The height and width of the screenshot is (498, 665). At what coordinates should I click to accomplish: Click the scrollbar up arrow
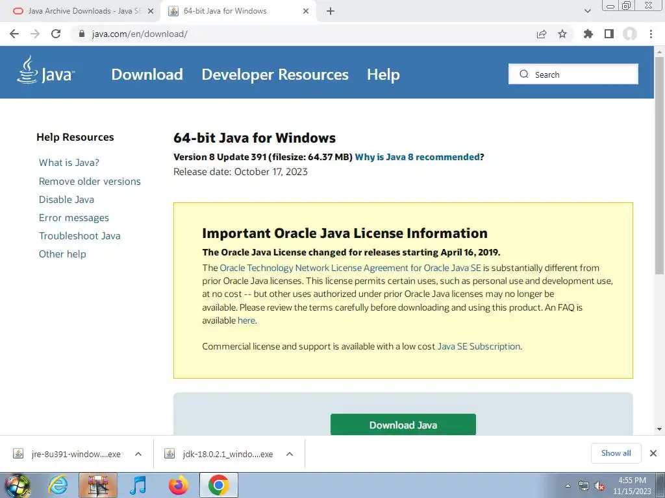659,51
